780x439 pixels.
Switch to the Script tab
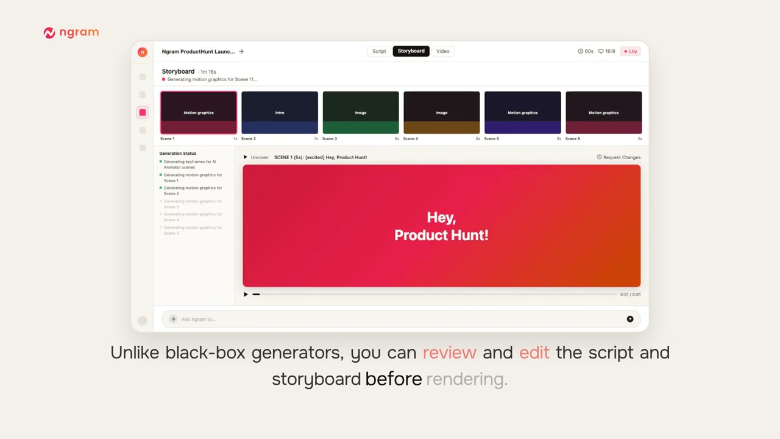click(x=379, y=51)
